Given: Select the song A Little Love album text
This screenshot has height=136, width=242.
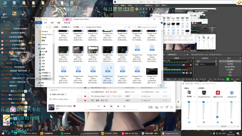Looking at the screenshot, I should (x=146, y=96).
